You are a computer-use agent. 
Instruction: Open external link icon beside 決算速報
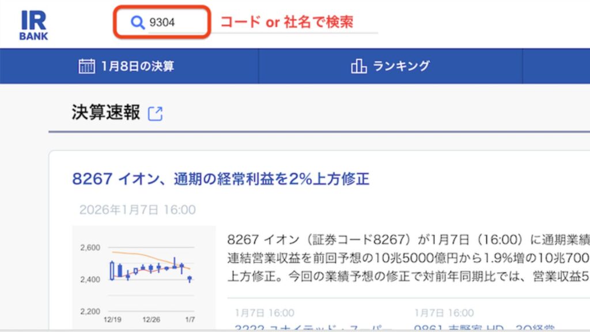[156, 114]
